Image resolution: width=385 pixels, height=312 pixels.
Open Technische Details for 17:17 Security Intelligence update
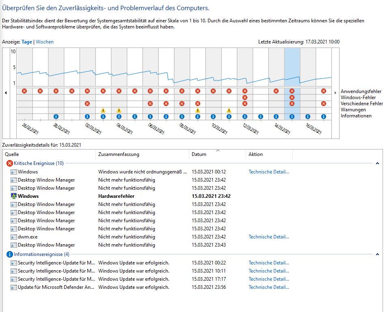click(269, 279)
